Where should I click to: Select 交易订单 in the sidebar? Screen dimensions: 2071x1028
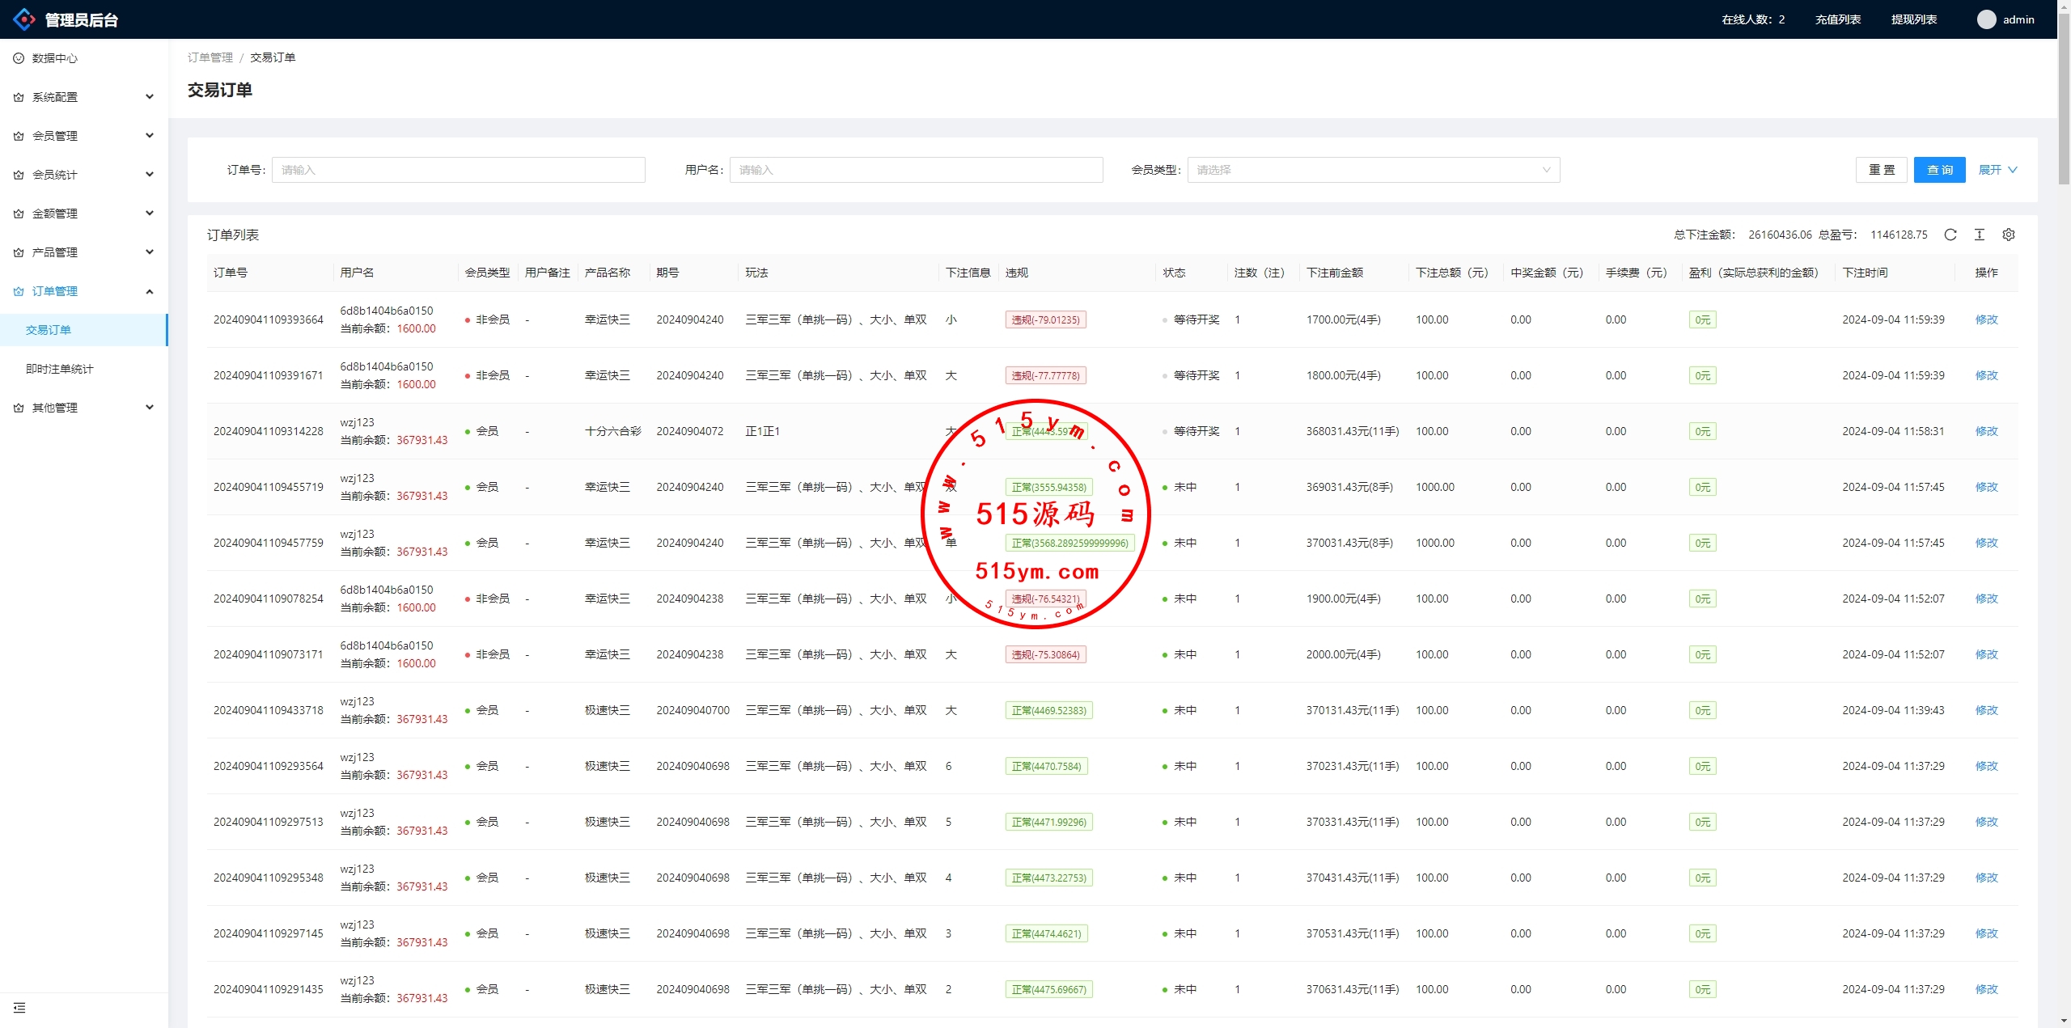[49, 330]
